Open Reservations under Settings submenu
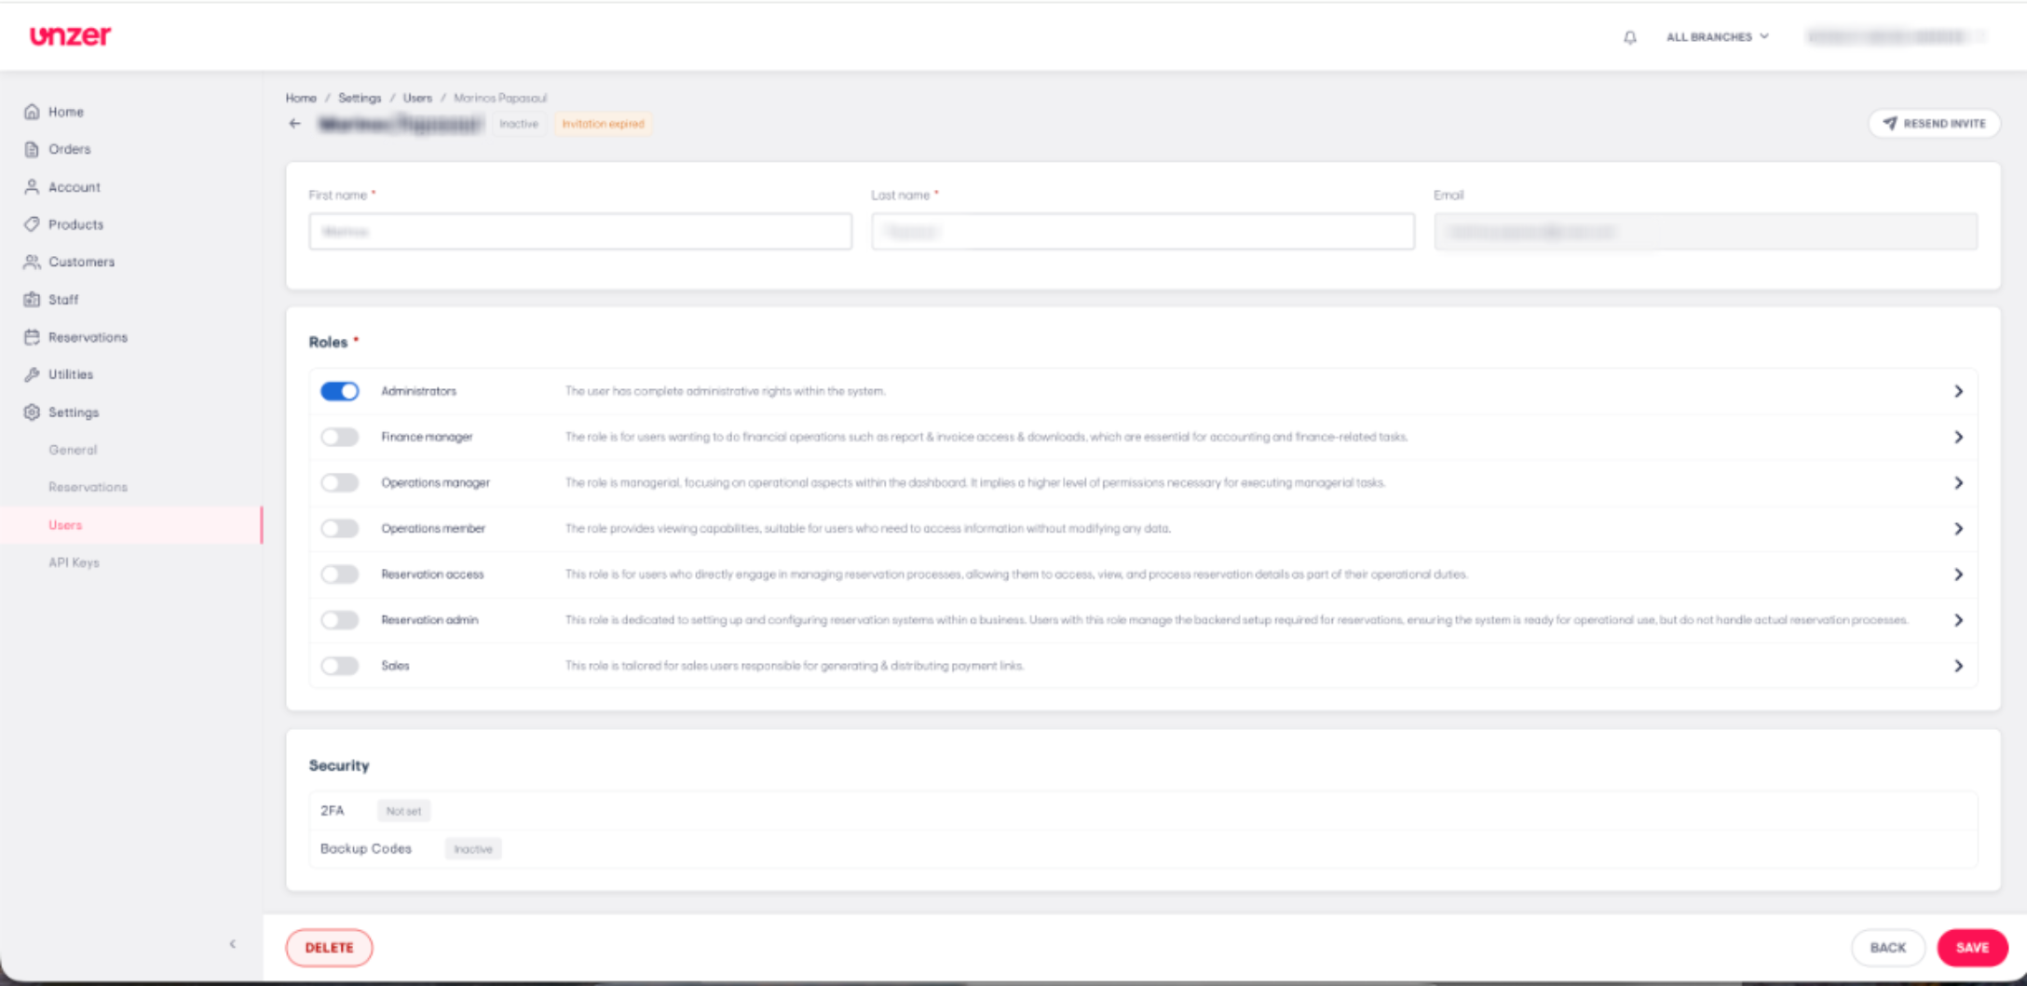Image resolution: width=2027 pixels, height=986 pixels. pyautogui.click(x=88, y=487)
